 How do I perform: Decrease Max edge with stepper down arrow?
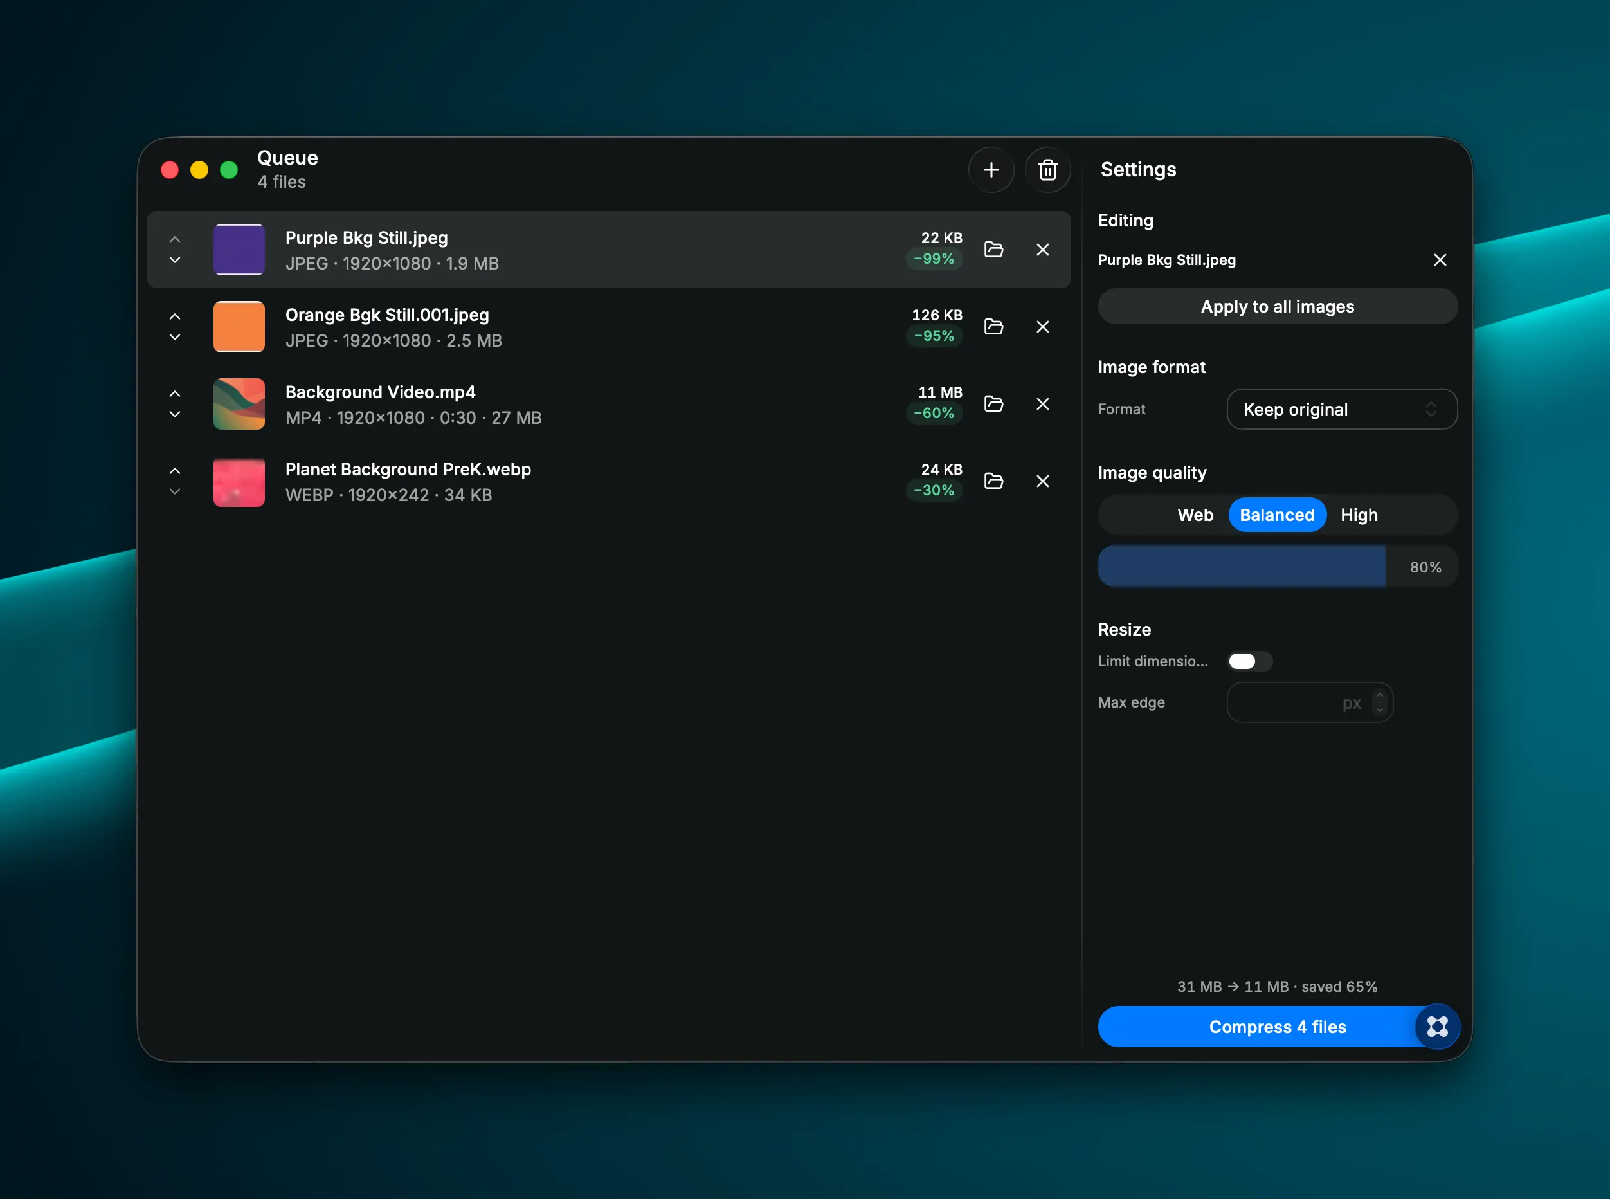pyautogui.click(x=1379, y=710)
